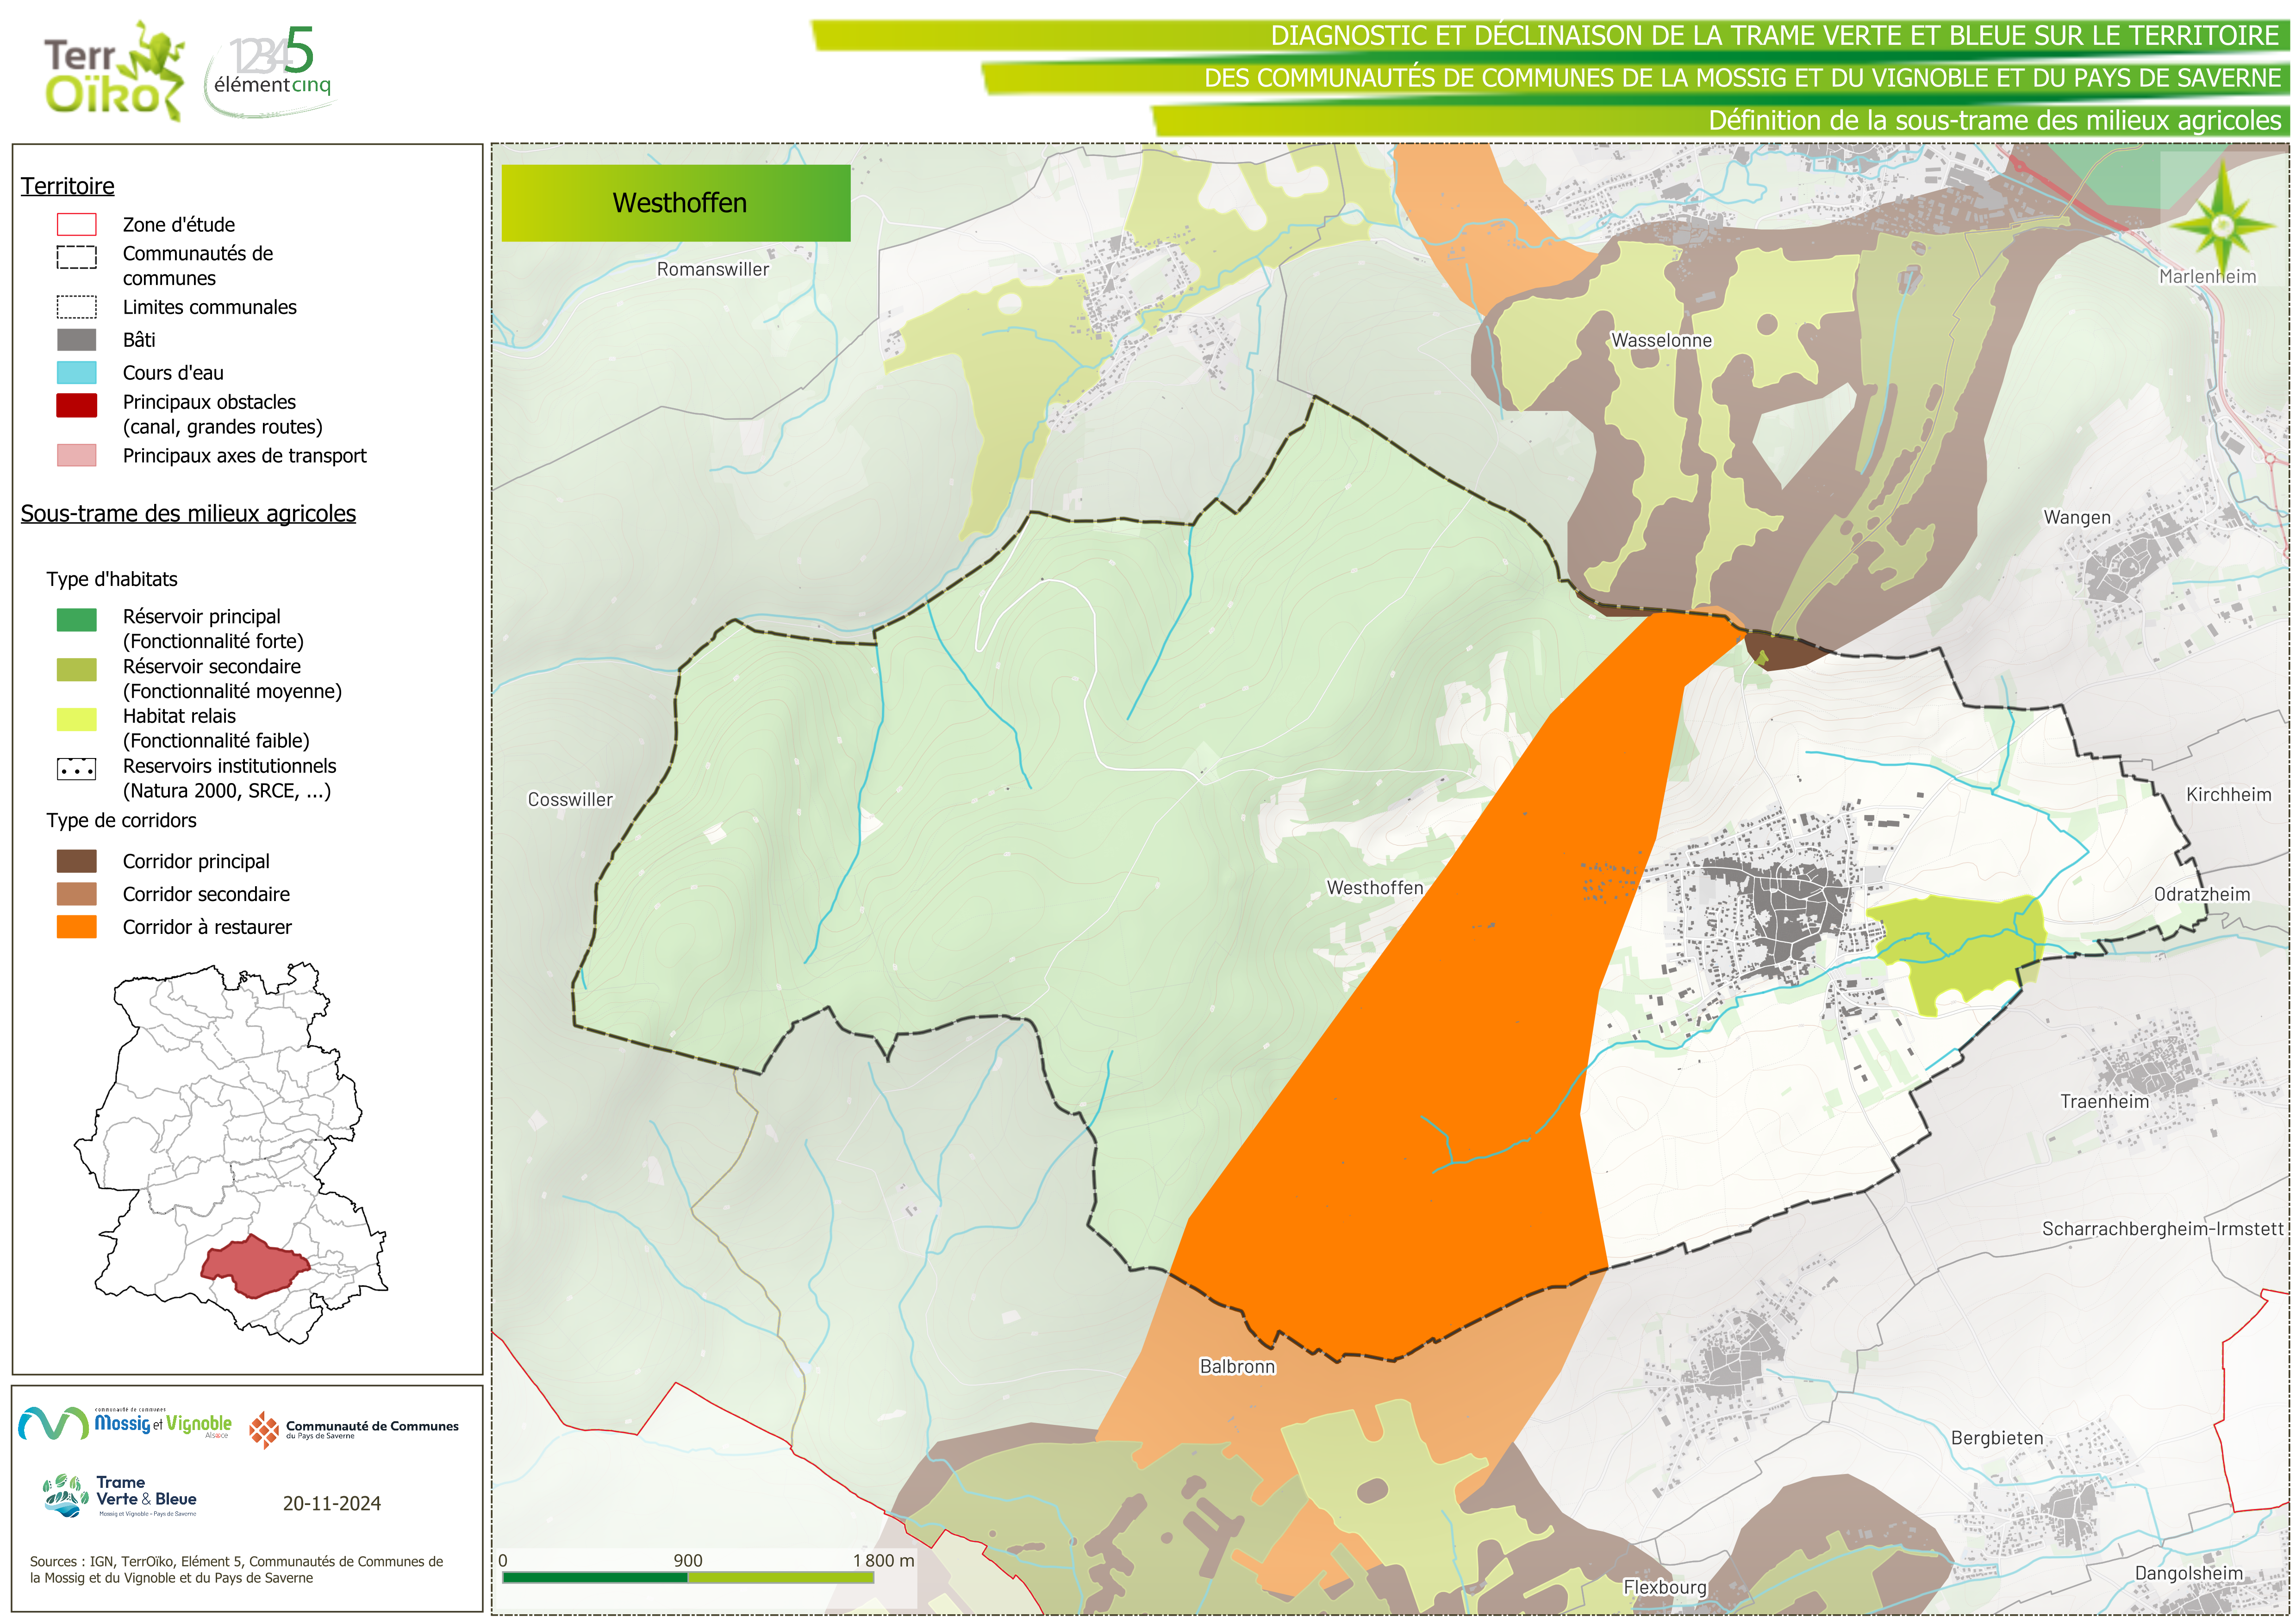Screen dimensions: 2296x1623
Task: Click the Principaux obstacles red swatch
Action: [x=77, y=405]
